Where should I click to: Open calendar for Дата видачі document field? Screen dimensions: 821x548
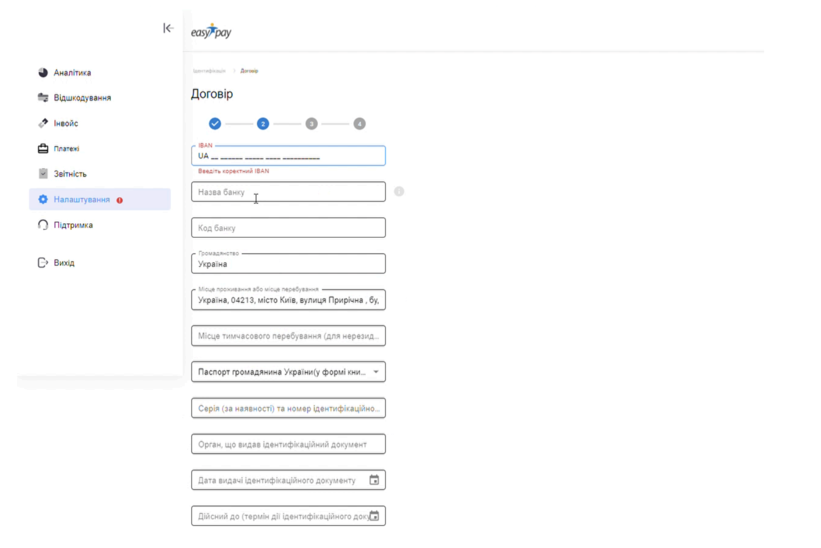(x=374, y=480)
